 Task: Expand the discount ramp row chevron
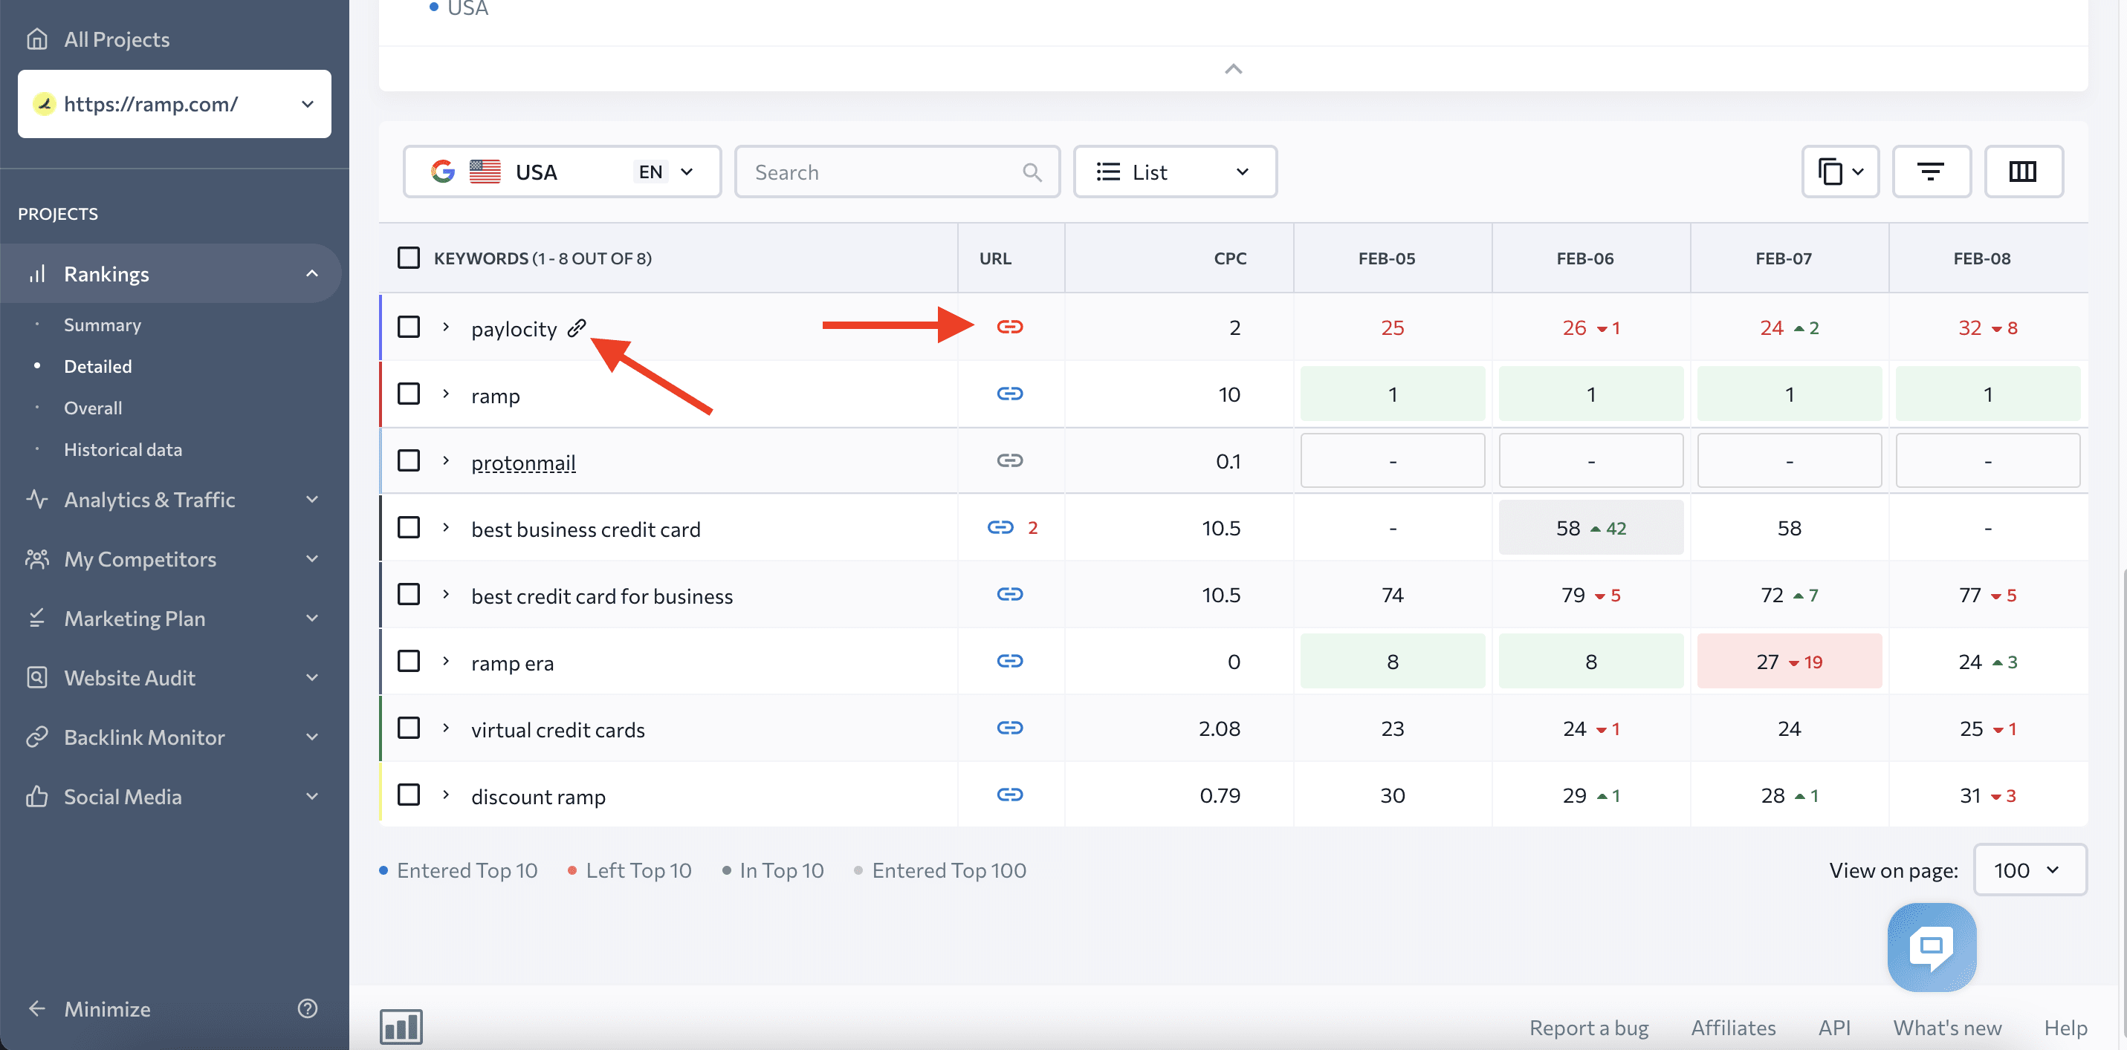446,795
